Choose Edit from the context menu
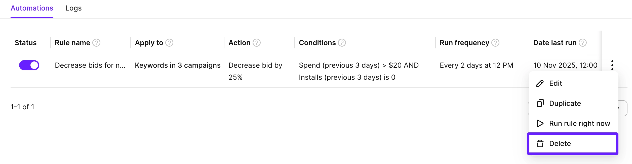The image size is (632, 164). click(x=556, y=84)
